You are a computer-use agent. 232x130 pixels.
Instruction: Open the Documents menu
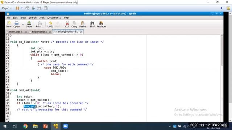(x=54, y=18)
